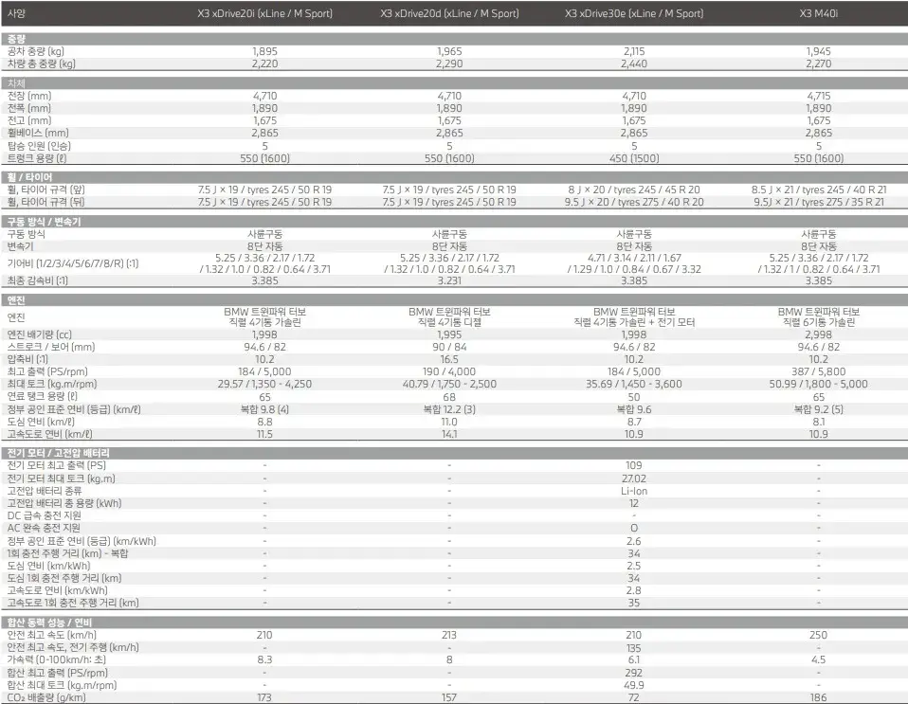Click the electric top speed value 135
This screenshot has width=908, height=704.
point(634,648)
